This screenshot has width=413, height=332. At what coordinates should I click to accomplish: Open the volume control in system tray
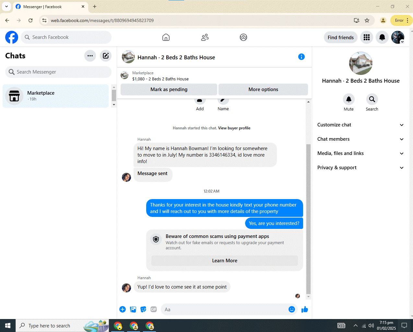[x=371, y=326]
